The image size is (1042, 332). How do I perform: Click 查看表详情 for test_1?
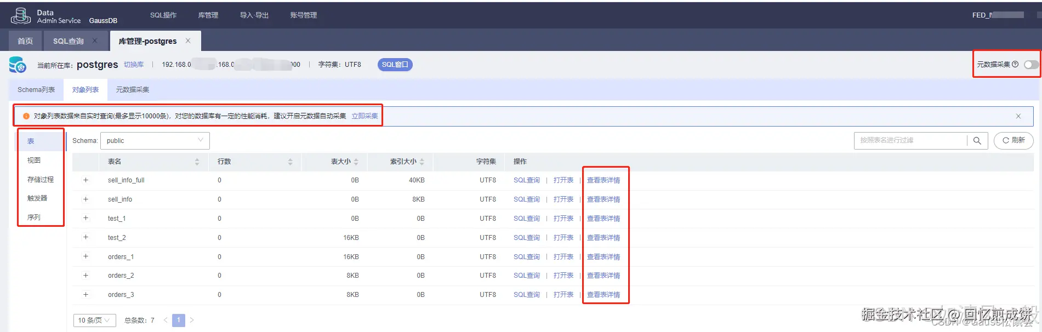point(603,219)
